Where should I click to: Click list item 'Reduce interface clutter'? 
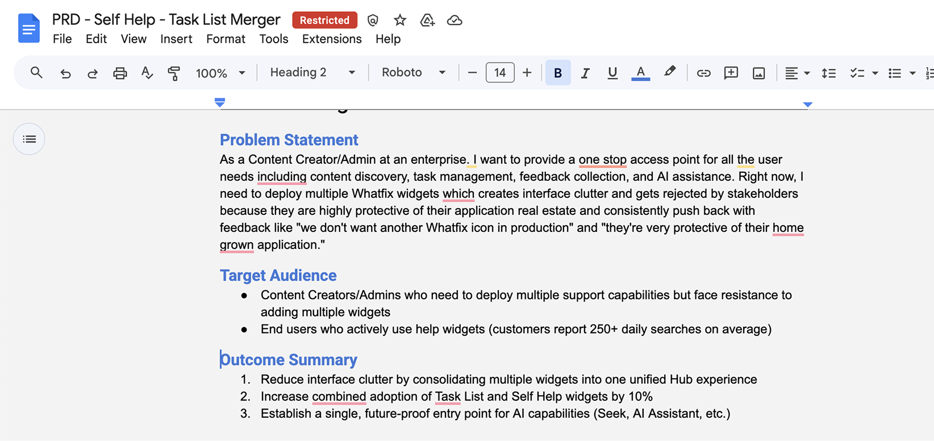(508, 380)
